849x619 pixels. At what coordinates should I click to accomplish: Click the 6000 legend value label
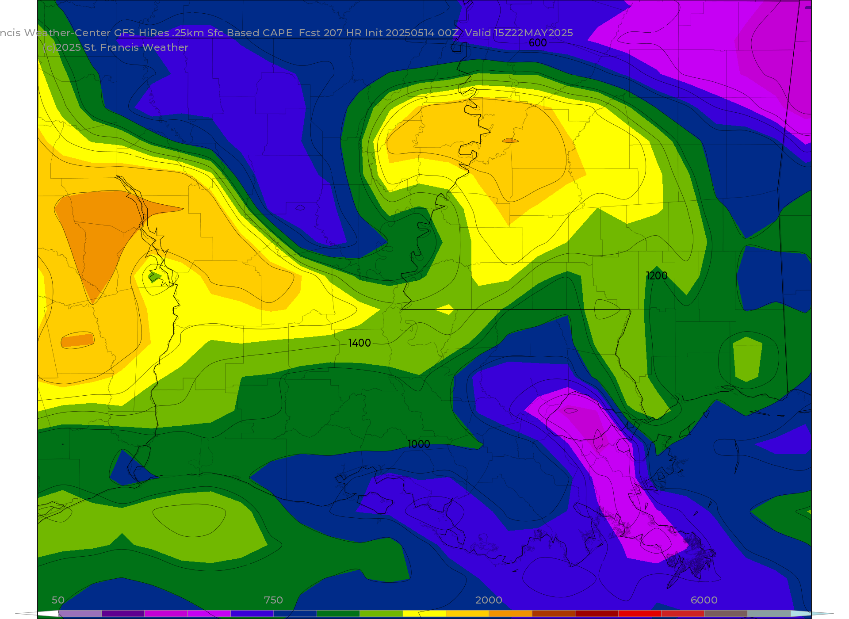click(704, 600)
